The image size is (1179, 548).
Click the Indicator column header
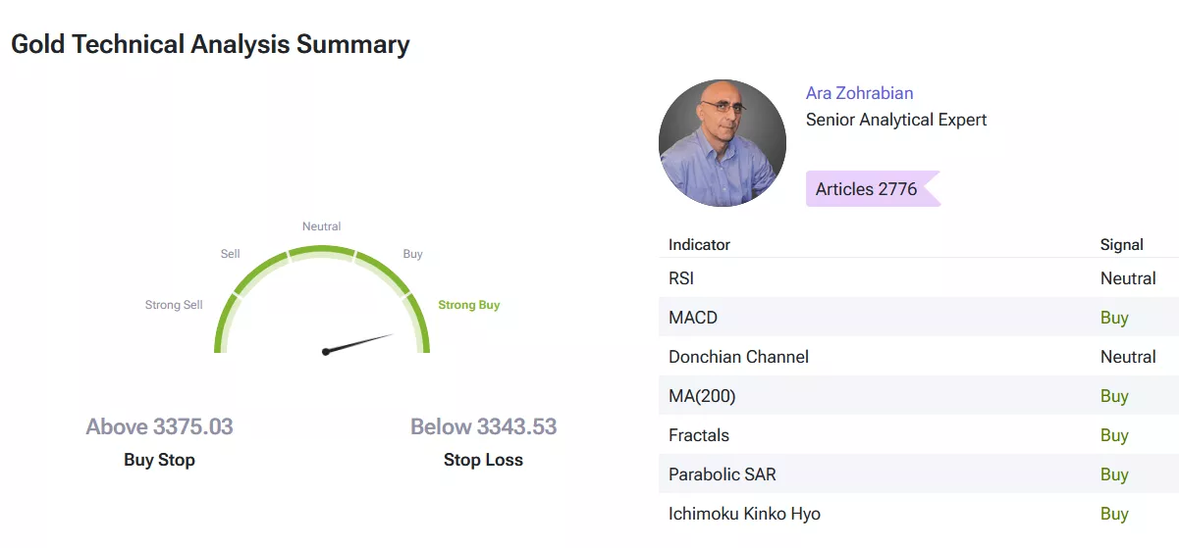tap(699, 245)
